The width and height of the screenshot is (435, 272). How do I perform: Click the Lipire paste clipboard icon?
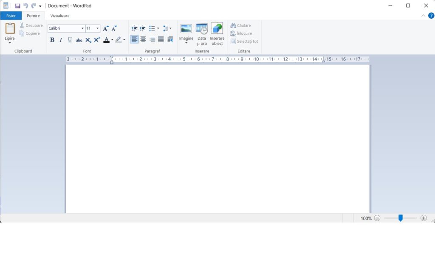click(10, 29)
